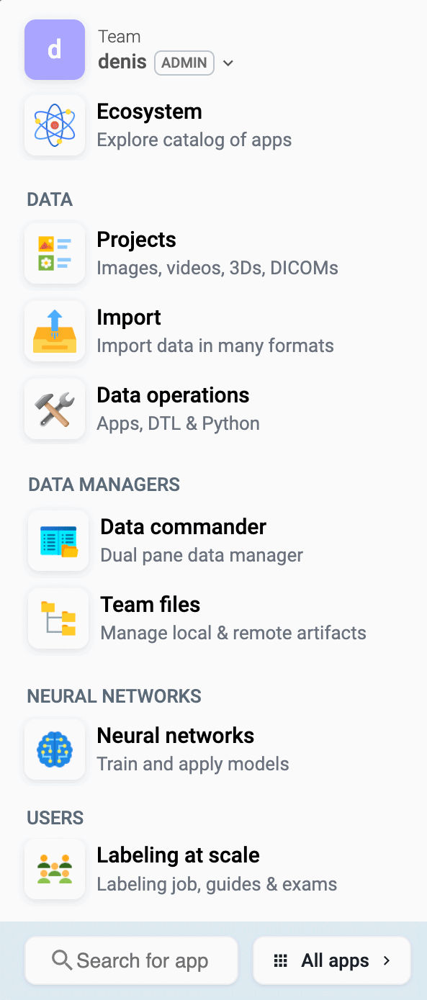Expand the team dropdown chevron next to ADMIN
427x1000 pixels.
(228, 63)
